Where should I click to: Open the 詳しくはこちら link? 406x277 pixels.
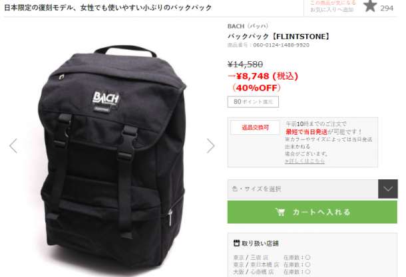[305, 161]
